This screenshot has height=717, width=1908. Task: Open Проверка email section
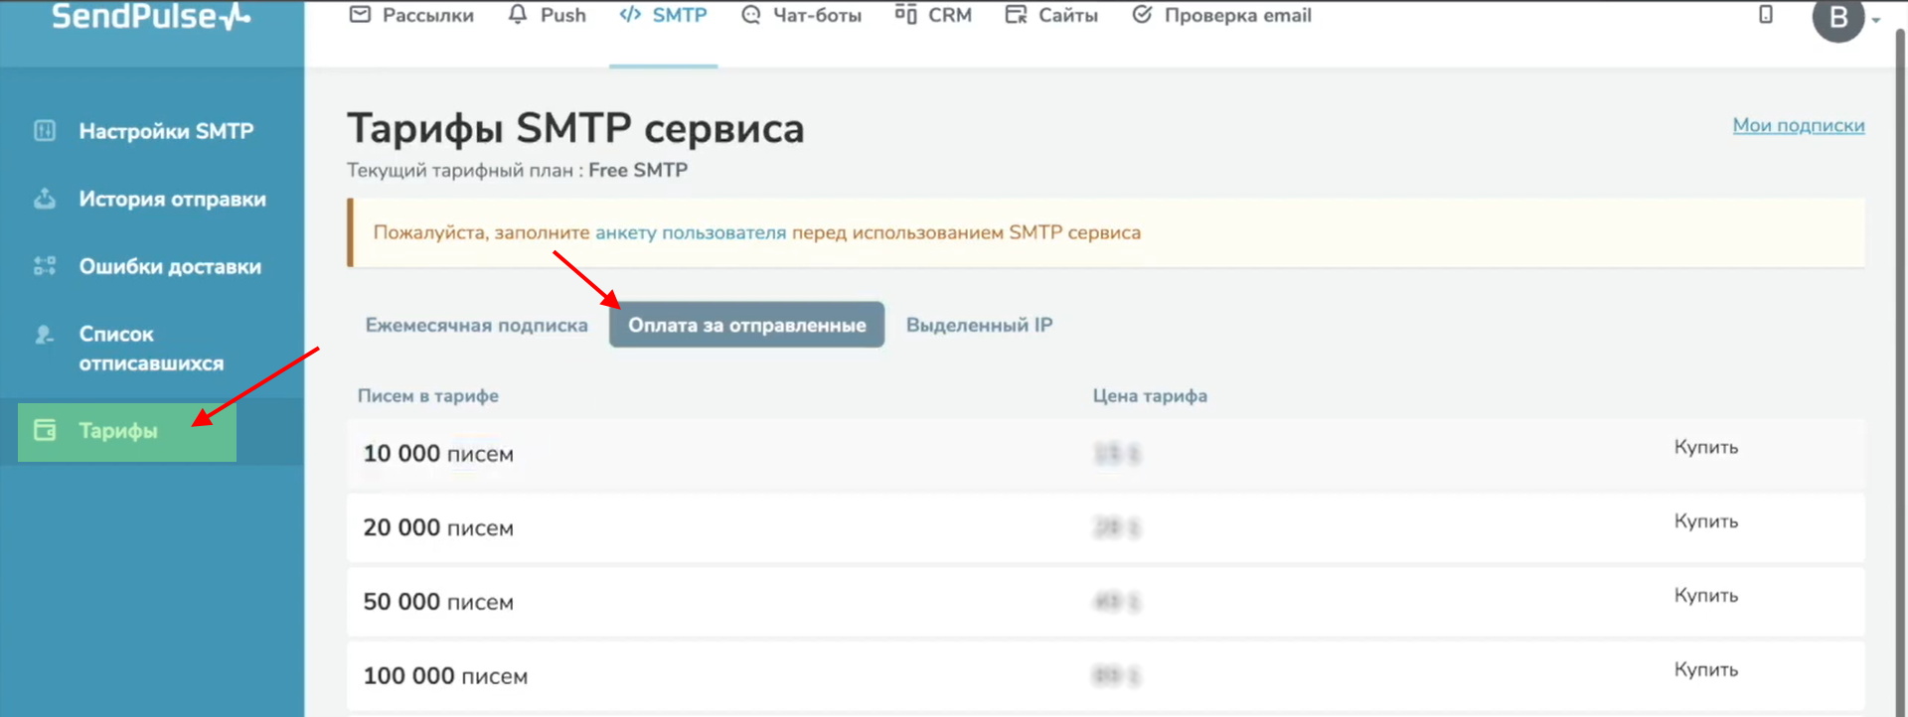[x=1222, y=16]
